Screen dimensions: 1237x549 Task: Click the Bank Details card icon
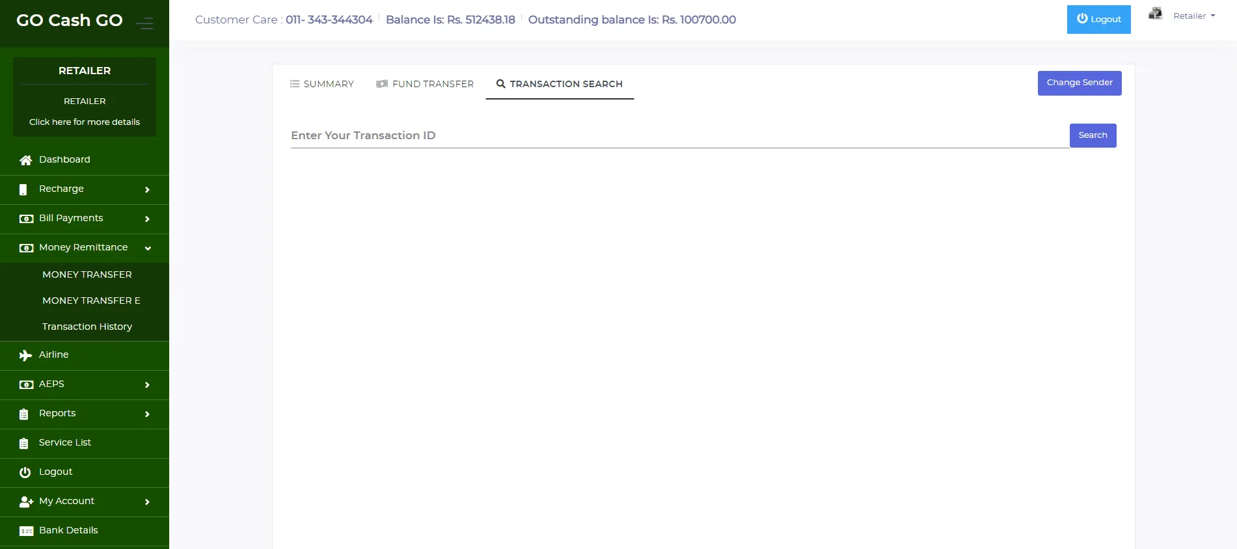pyautogui.click(x=26, y=531)
